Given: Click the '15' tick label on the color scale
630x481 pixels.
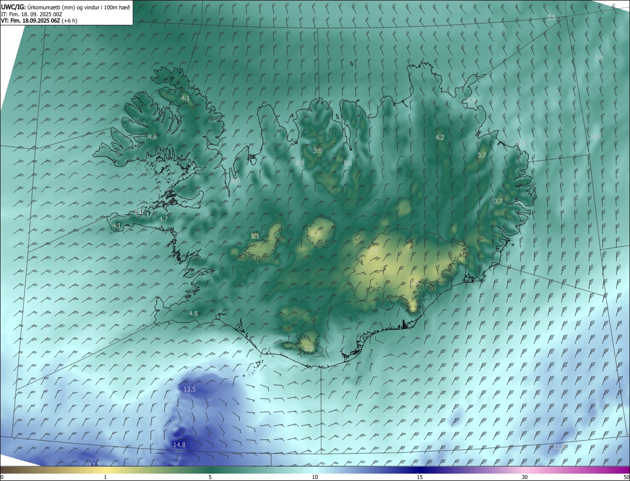Looking at the screenshot, I should point(420,477).
